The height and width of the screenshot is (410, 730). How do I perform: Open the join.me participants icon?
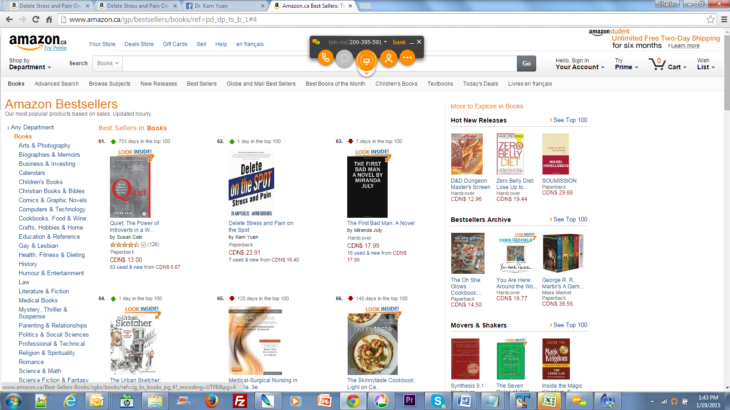[389, 58]
